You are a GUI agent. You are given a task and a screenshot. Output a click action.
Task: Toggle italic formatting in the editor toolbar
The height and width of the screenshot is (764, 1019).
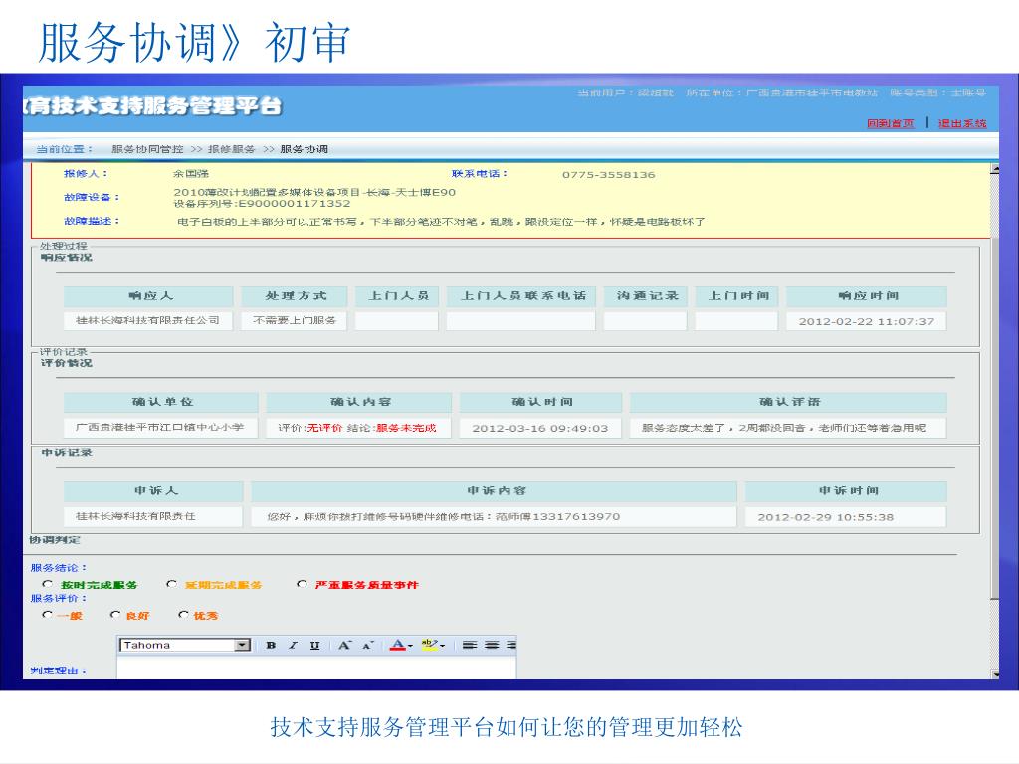pos(294,645)
